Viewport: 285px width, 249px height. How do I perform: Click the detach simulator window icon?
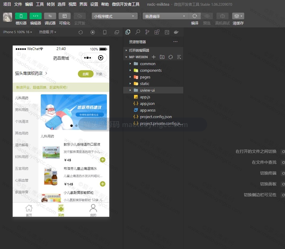pyautogui.click(x=117, y=32)
